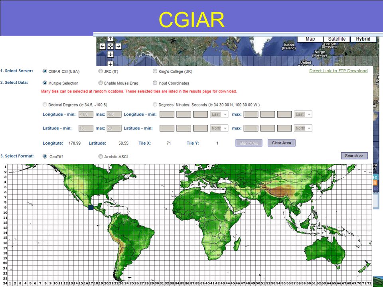The image size is (383, 287).
Task: Click the '3. Select Format:' label
Action: point(17,156)
